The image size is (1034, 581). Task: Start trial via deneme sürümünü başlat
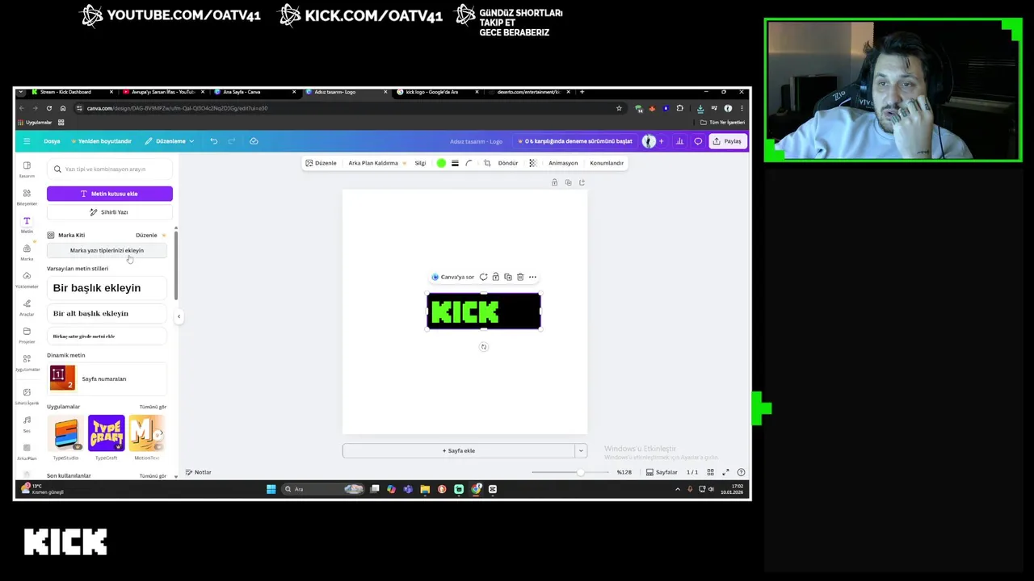tap(574, 141)
